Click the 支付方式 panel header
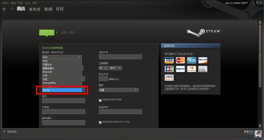 [x=191, y=46]
